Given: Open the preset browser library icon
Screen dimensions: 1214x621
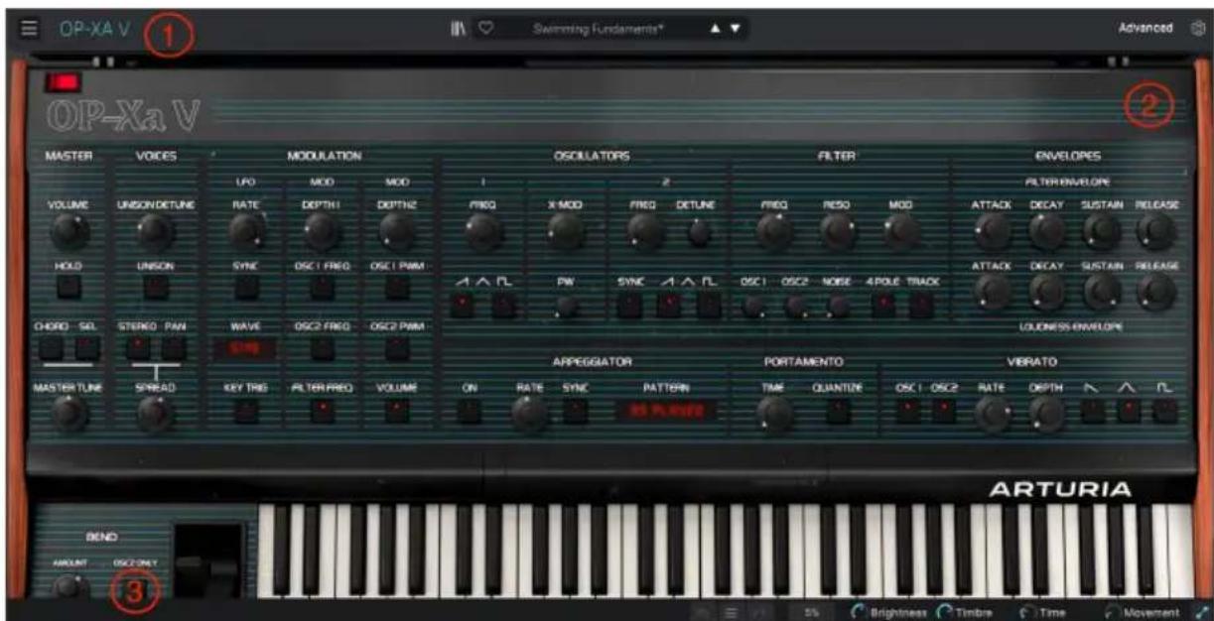Looking at the screenshot, I should (x=460, y=29).
